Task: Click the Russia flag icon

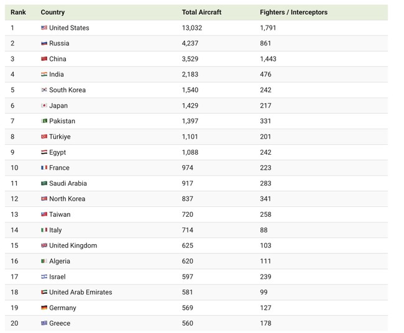Action: click(x=44, y=43)
